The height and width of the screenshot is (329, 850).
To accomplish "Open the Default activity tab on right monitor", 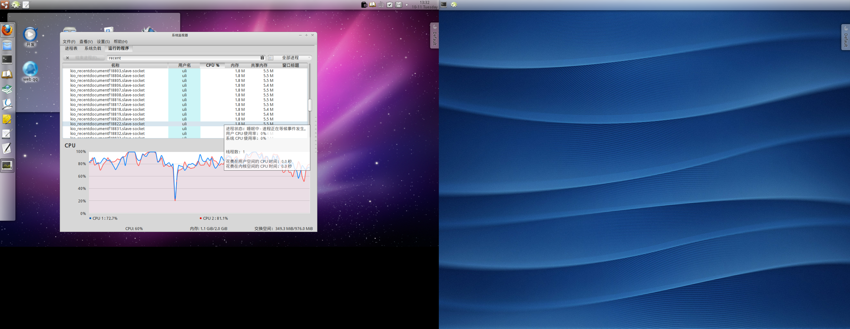I will pos(846,37).
